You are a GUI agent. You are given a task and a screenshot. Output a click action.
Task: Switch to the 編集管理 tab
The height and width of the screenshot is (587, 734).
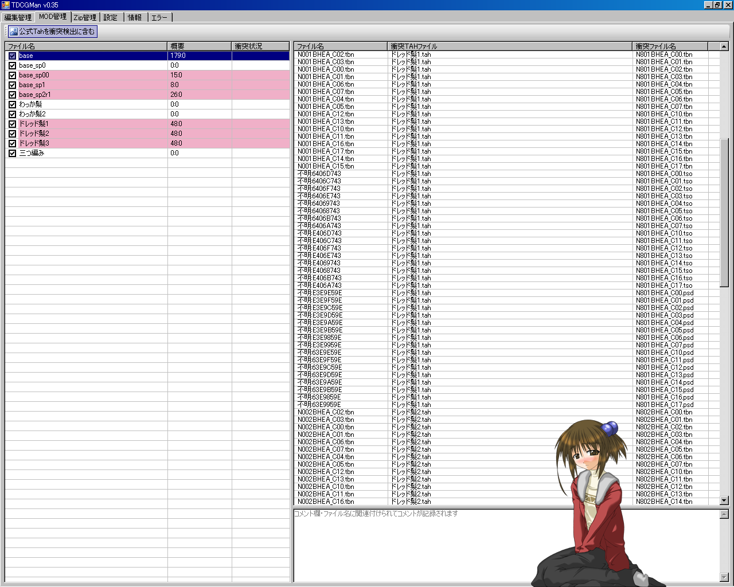point(18,17)
